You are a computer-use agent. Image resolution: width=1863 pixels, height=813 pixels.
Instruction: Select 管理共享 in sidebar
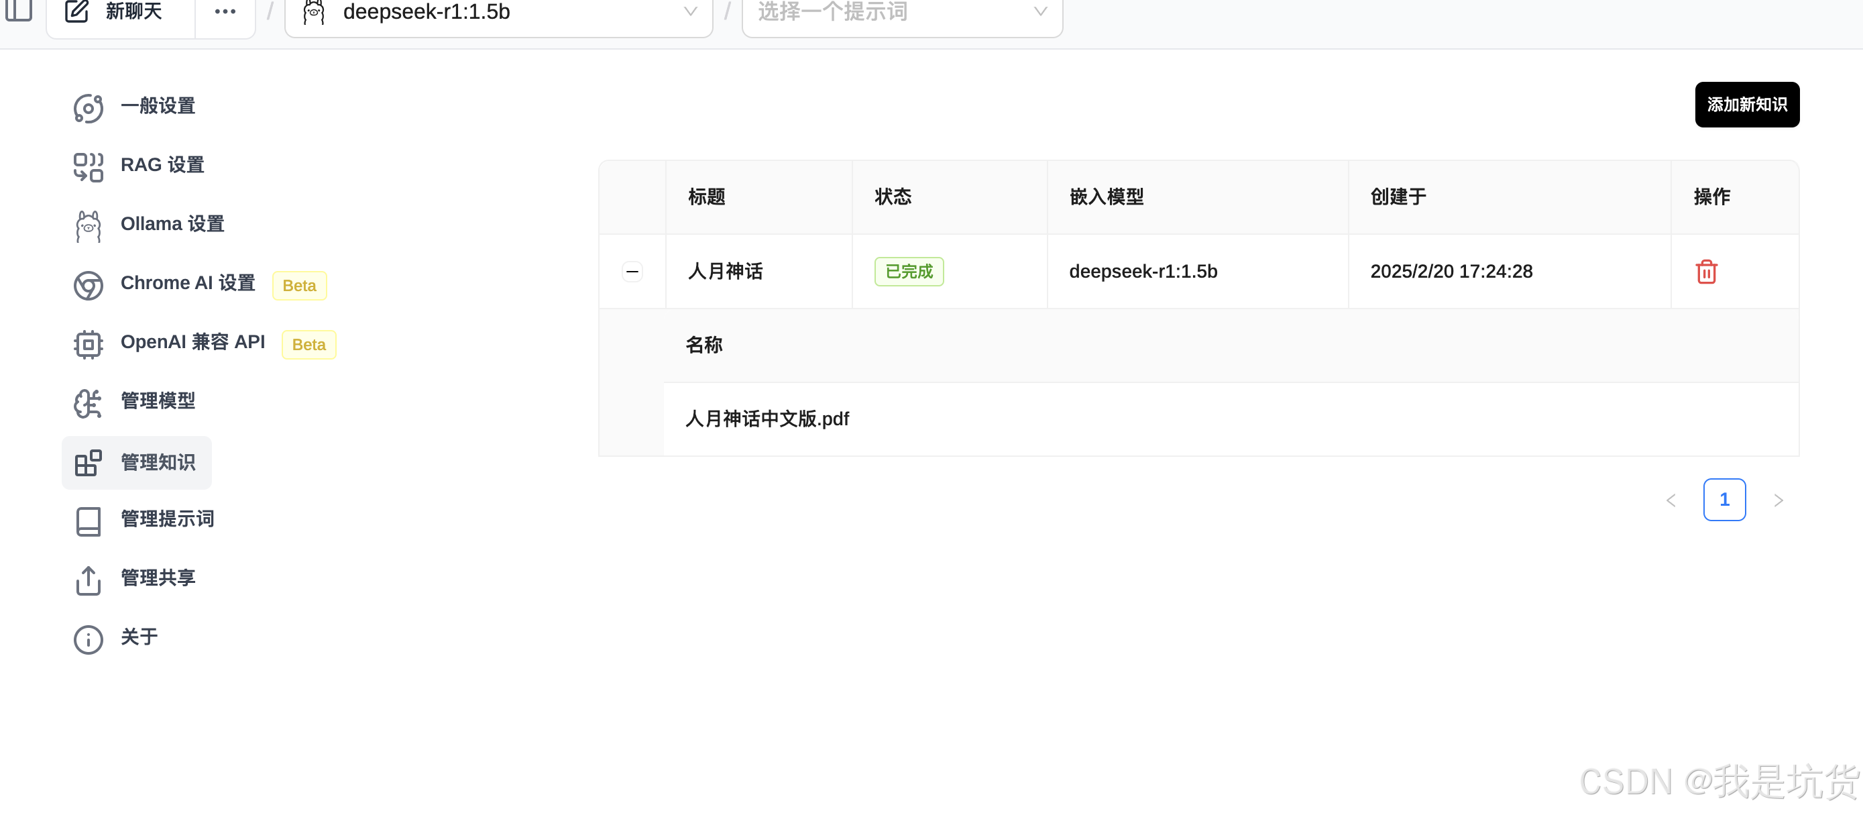pos(158,578)
